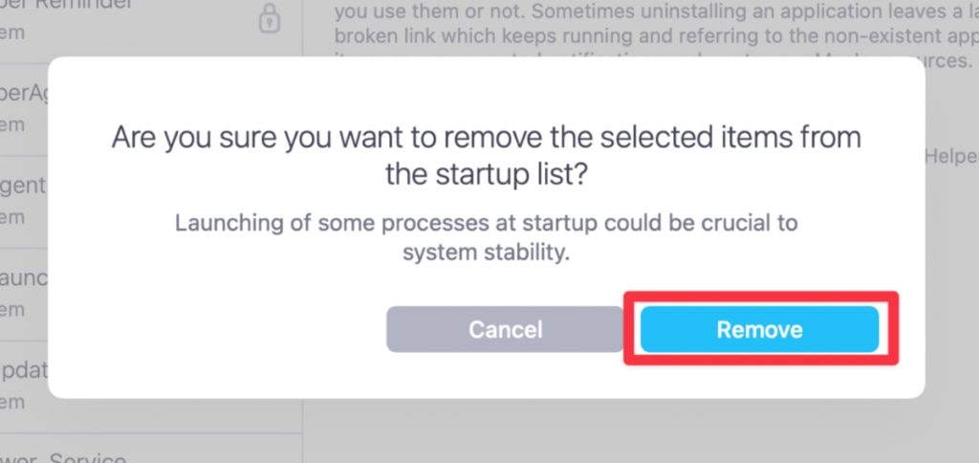Click the "Launching of some processes" warning line
Viewport: 979px width, 463px height.
point(486,223)
